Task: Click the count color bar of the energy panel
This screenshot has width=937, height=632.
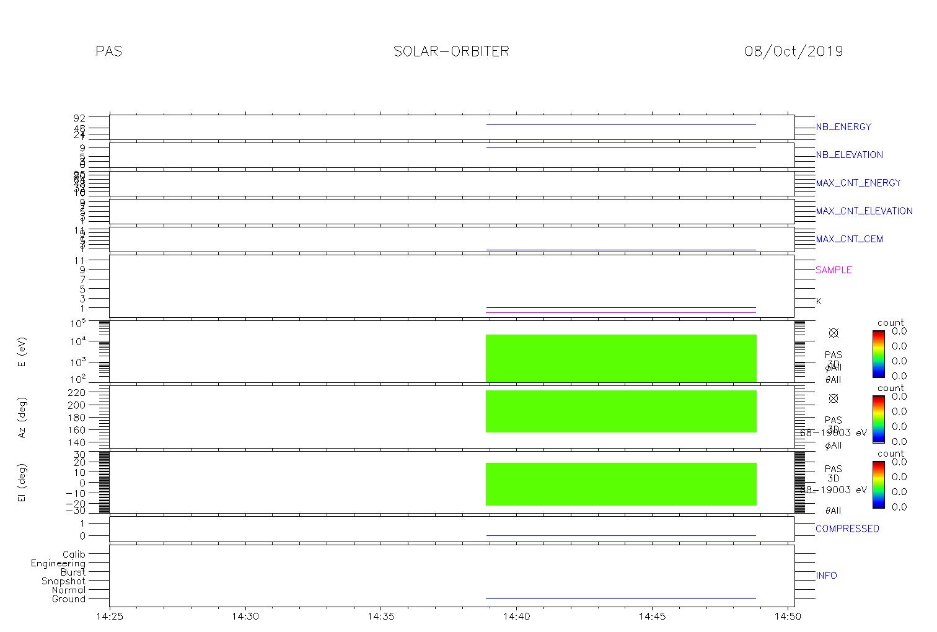Action: (x=878, y=354)
